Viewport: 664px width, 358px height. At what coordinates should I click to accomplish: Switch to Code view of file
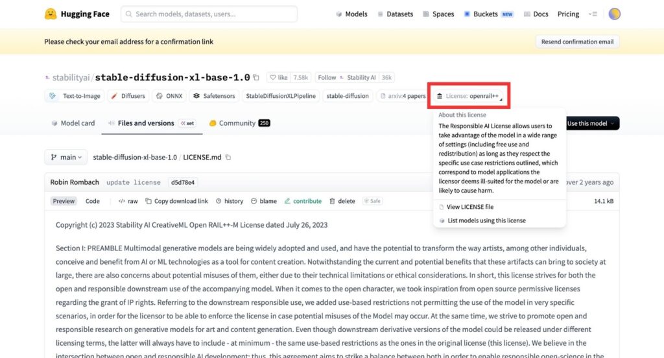tap(93, 201)
